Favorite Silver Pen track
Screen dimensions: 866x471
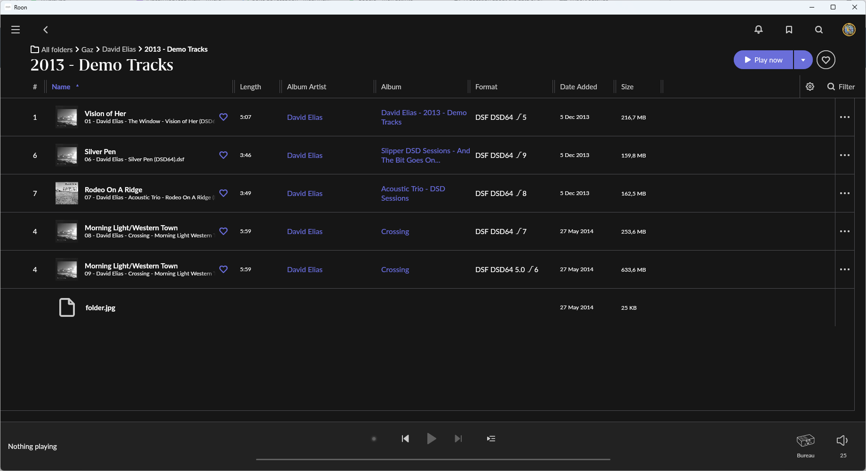click(224, 155)
